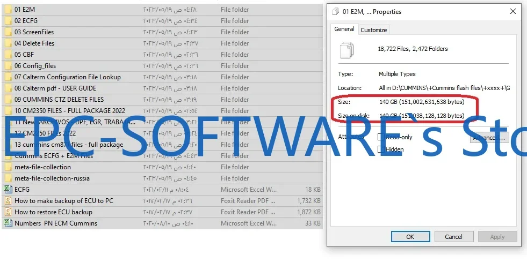This screenshot has width=527, height=270.
Task: Click folder icon for 07 Calterm Configuration File Lookup
Action: coord(8,77)
